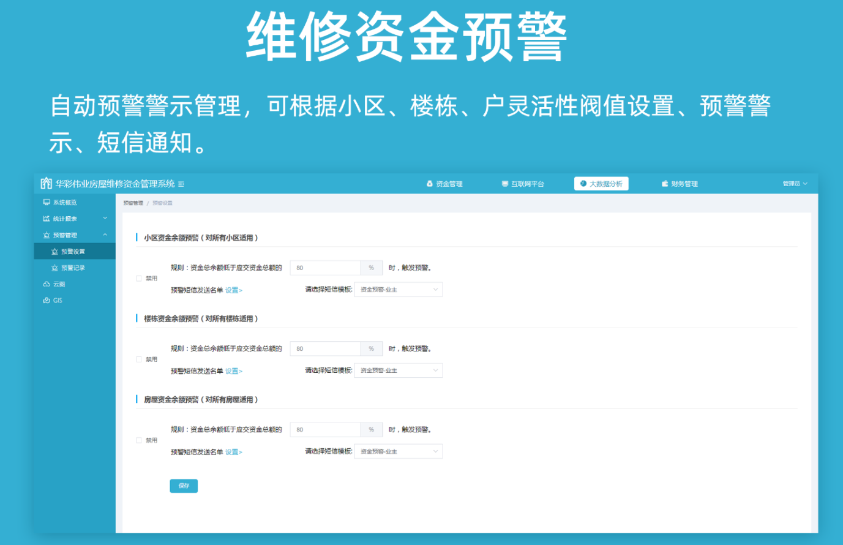The width and height of the screenshot is (843, 545).
Task: Focus threshold percent field in 房屋资金余额预警
Action: tap(325, 429)
